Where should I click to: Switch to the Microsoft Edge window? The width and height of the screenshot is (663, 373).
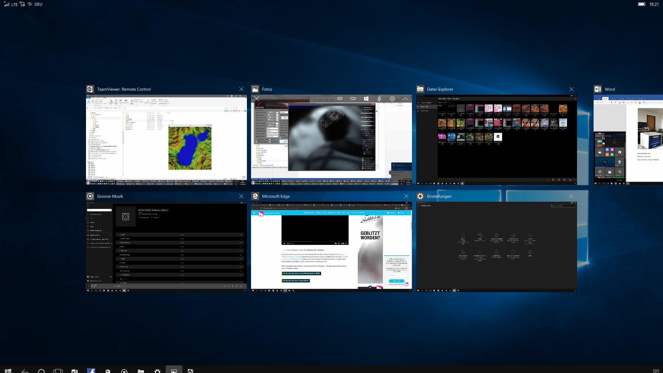pos(331,247)
